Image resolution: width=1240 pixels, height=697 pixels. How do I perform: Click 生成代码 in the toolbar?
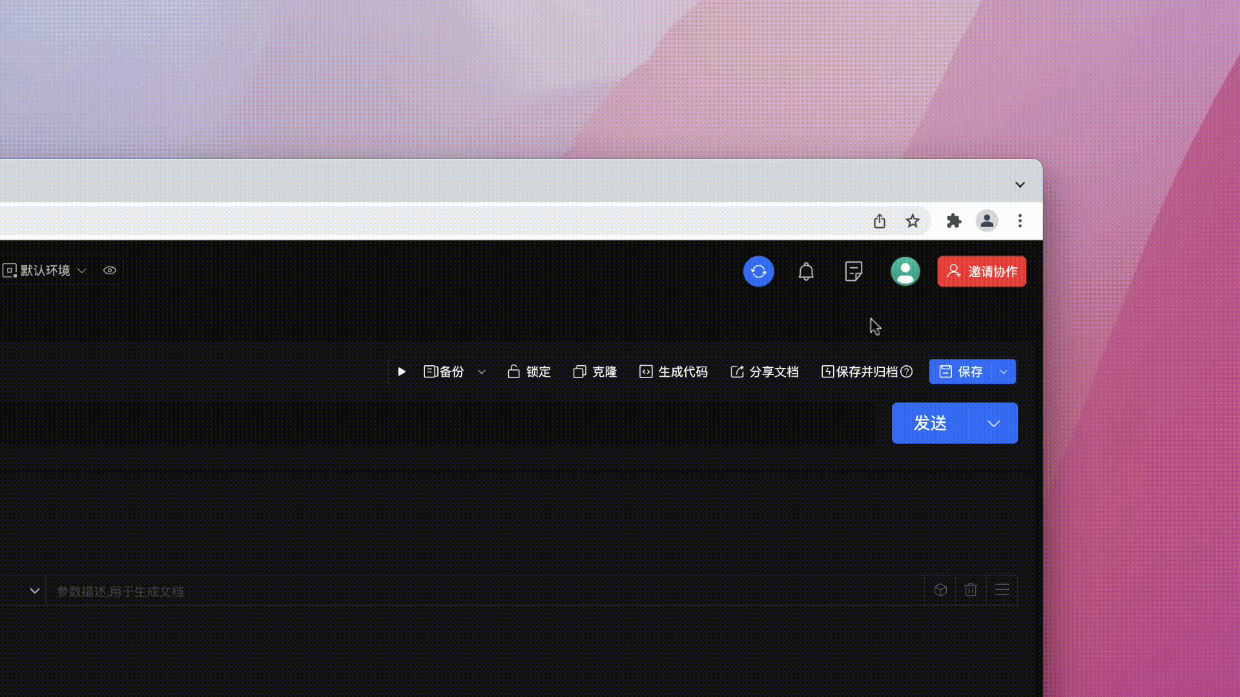pyautogui.click(x=674, y=372)
